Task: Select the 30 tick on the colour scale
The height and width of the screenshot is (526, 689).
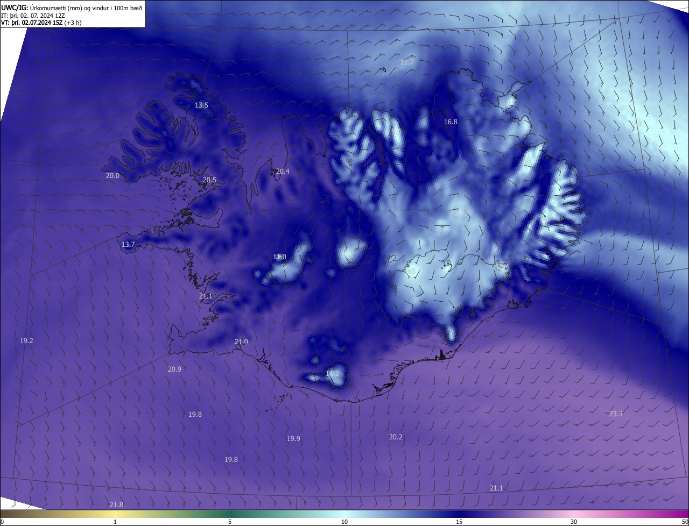Action: [x=574, y=522]
